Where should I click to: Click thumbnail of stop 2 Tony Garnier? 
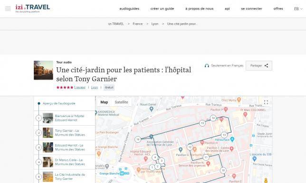tap(48, 133)
